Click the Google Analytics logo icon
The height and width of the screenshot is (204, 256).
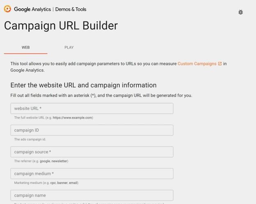point(7,9)
